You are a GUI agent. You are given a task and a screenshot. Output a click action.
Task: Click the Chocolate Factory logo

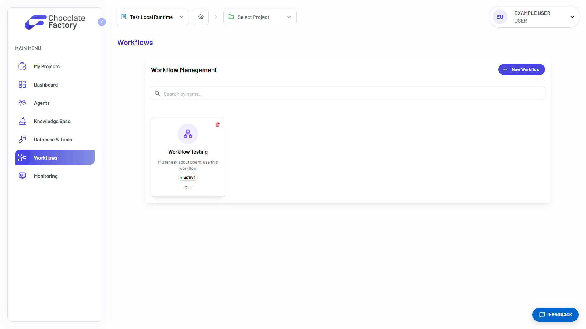coord(55,22)
